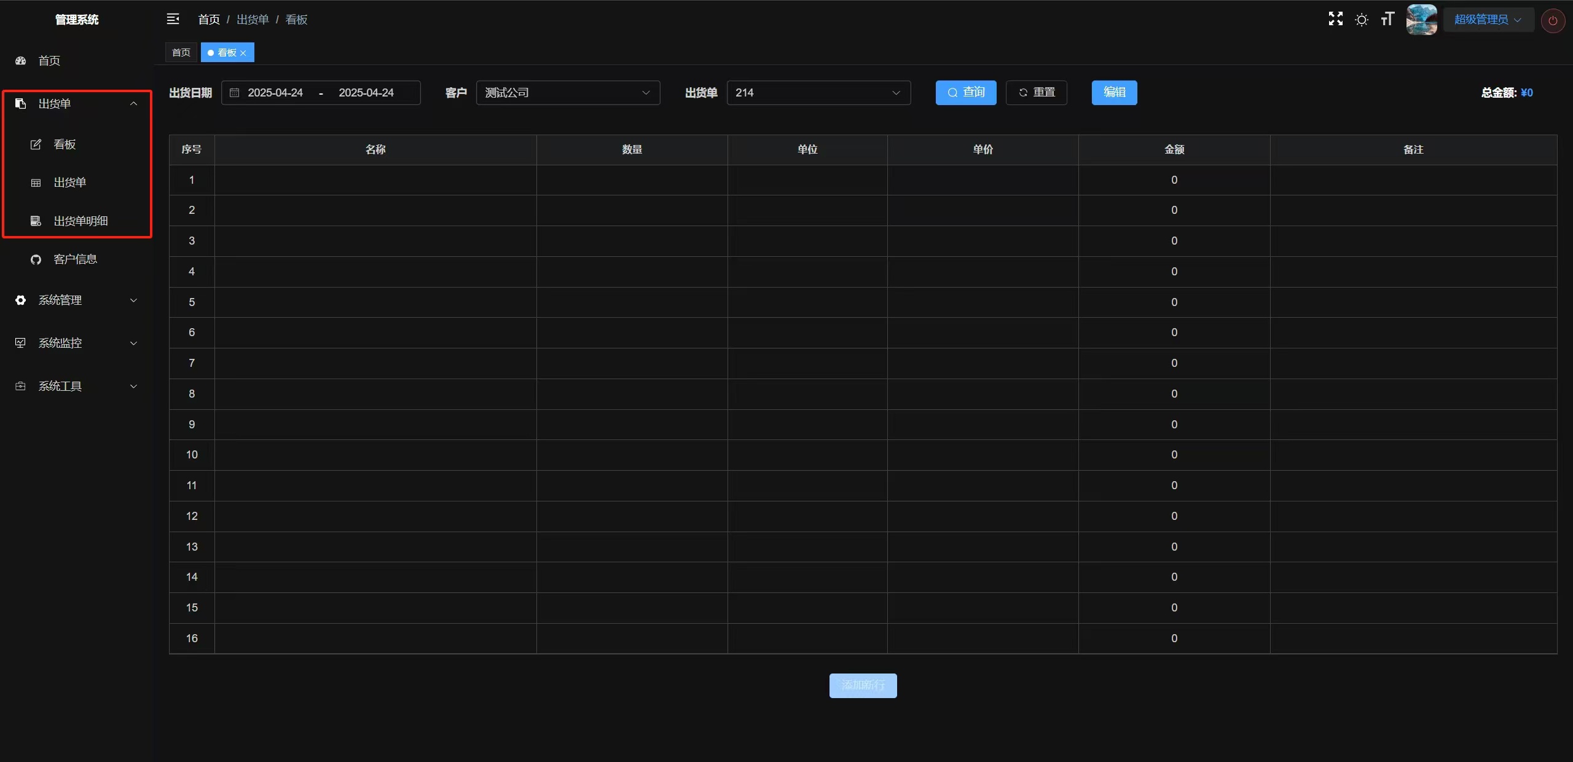Click the GitHub icon beside 客户信息
Screen dimensions: 1573x762
36,259
